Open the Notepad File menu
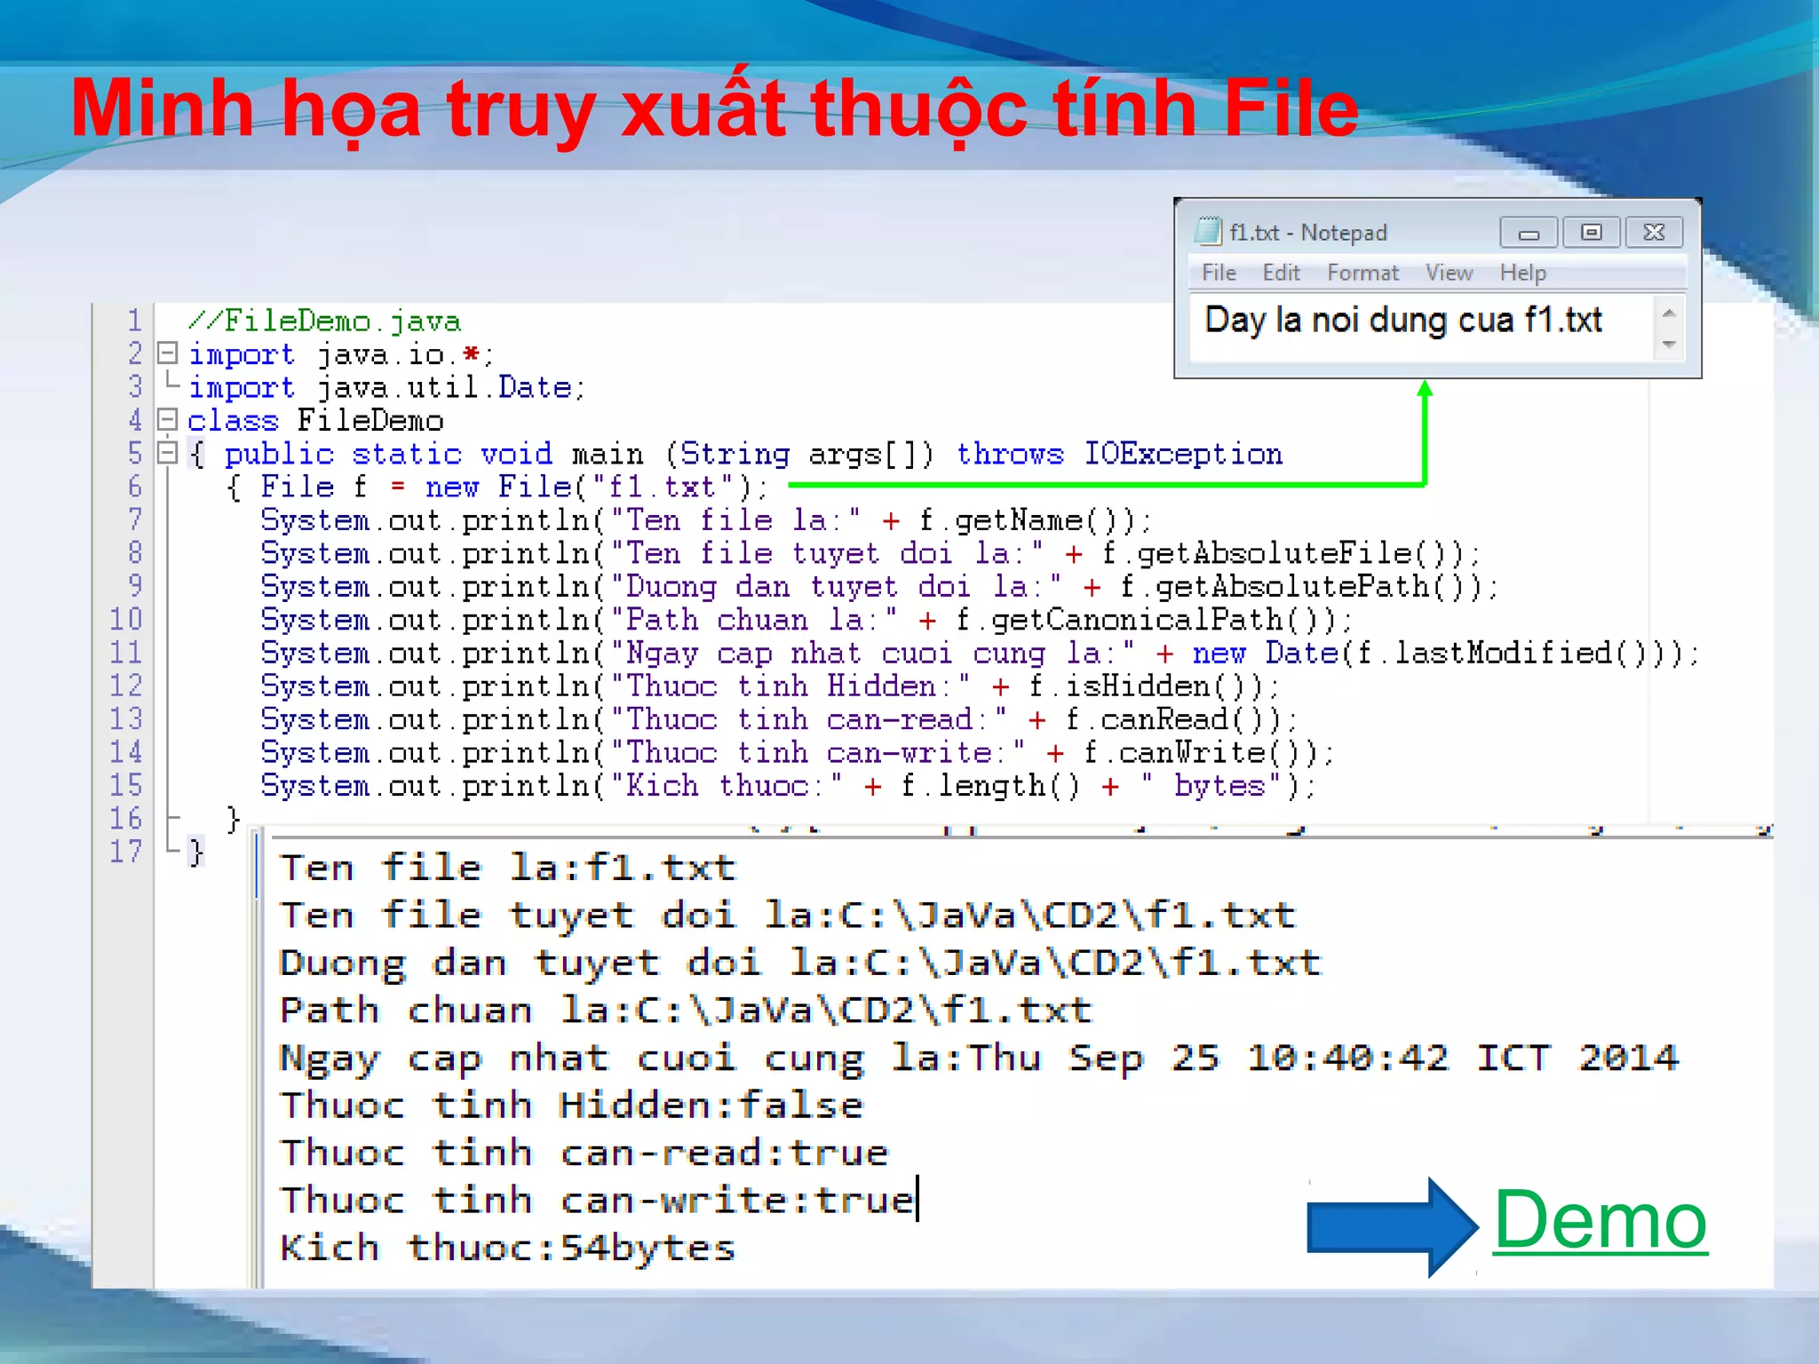The width and height of the screenshot is (1819, 1364). point(1219,273)
